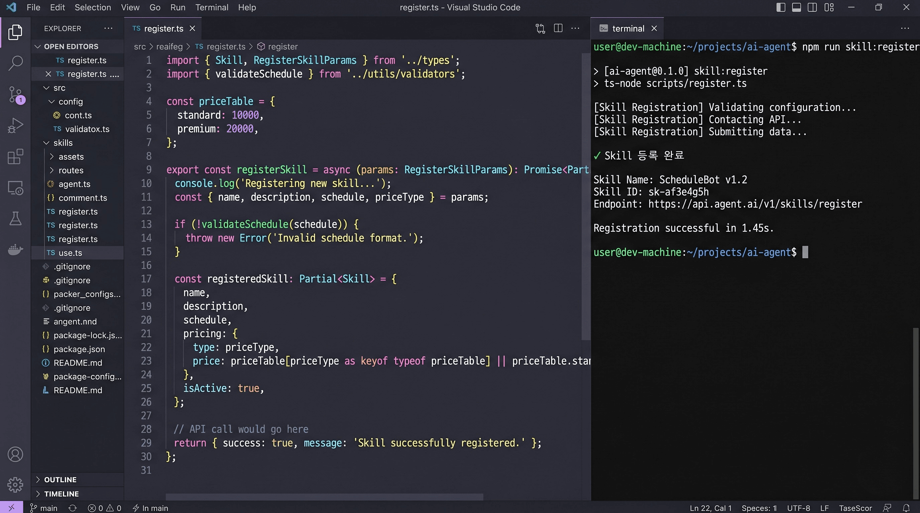920x513 pixels.
Task: Open Run and Debug view
Action: [x=15, y=125]
